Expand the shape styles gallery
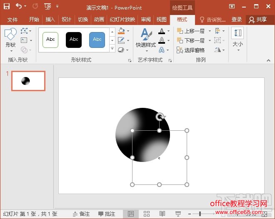The width and height of the screenshot is (275, 219). point(112,49)
